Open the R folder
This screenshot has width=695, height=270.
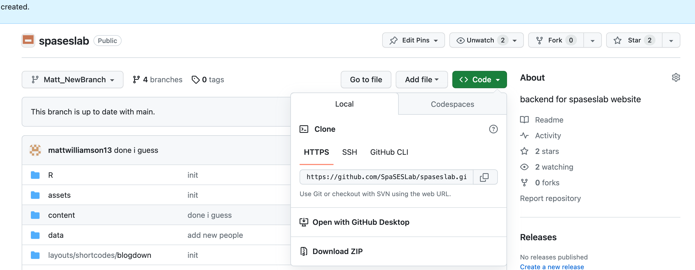(x=51, y=175)
